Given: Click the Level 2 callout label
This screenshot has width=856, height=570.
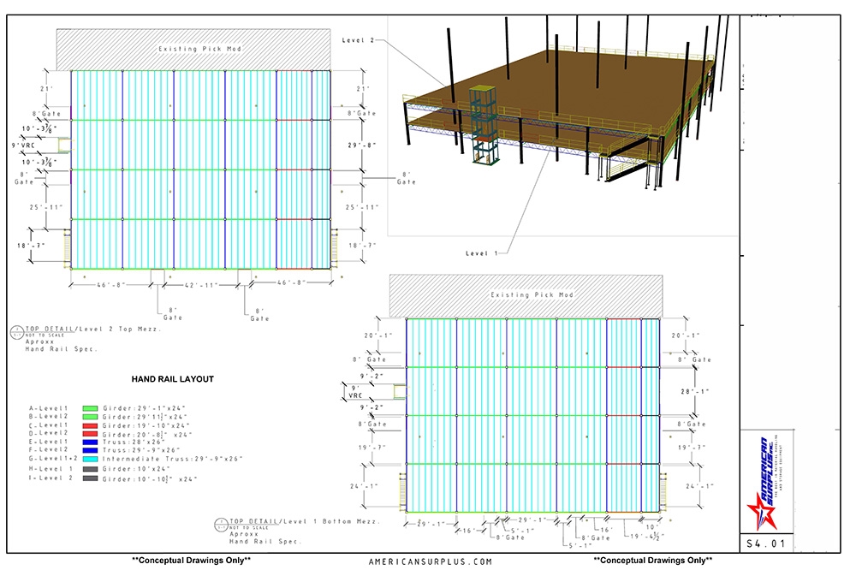Looking at the screenshot, I should pos(358,40).
